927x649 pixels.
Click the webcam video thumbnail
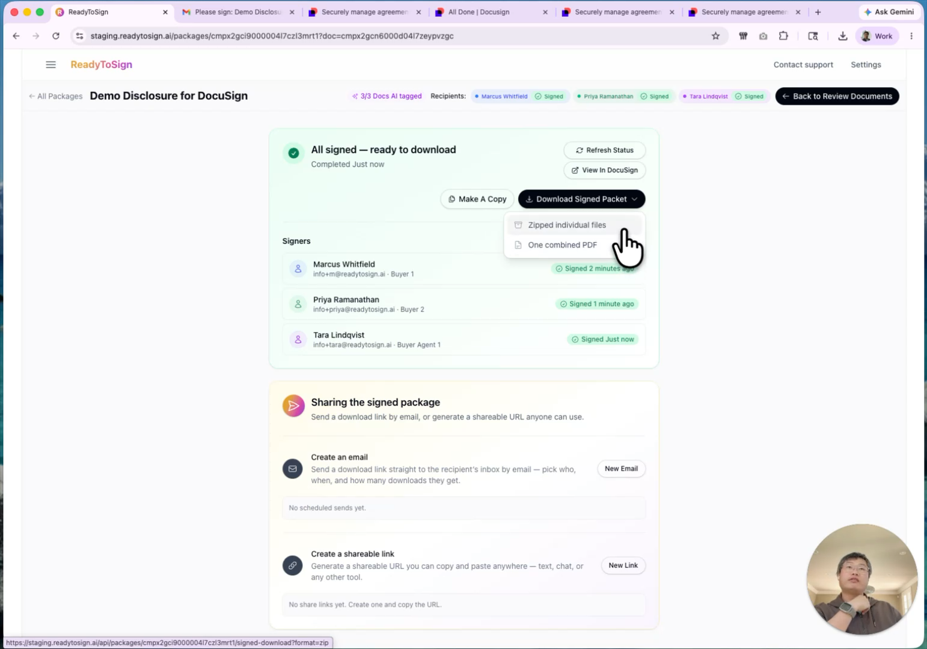(861, 579)
